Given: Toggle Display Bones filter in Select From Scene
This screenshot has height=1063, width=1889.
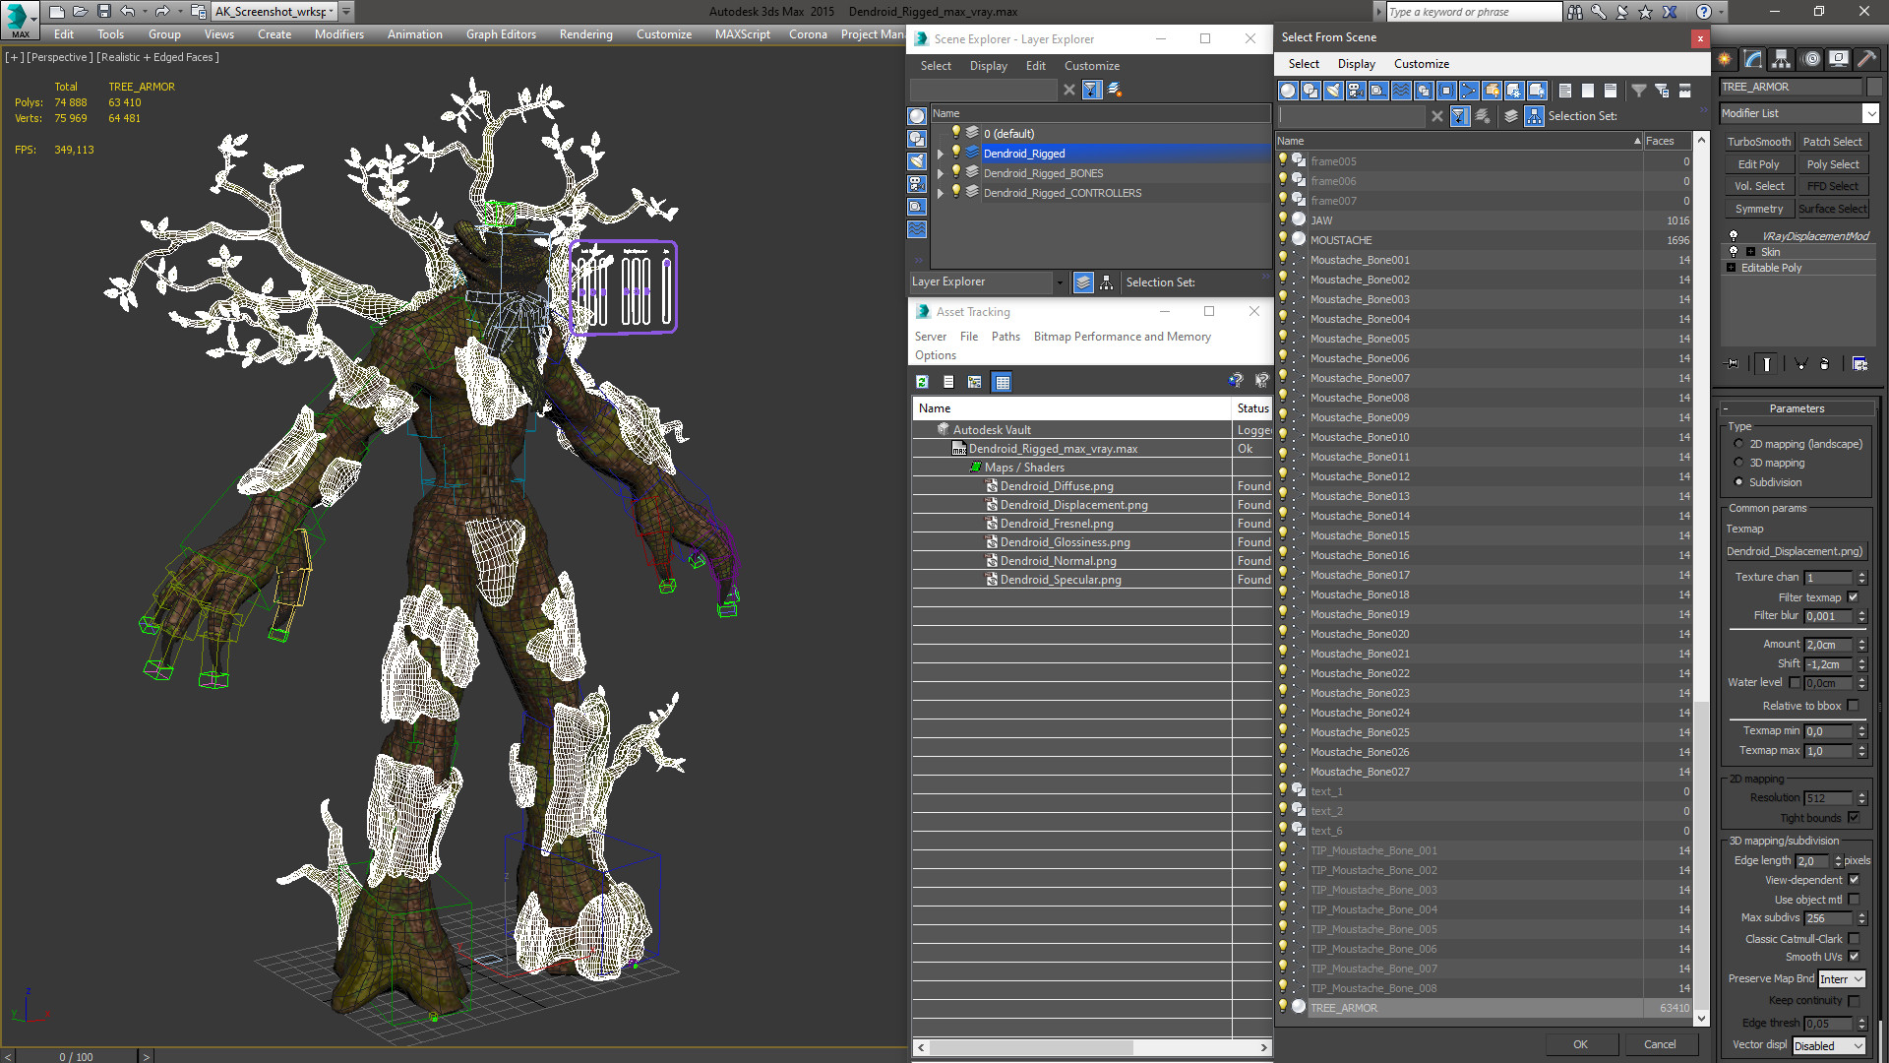Looking at the screenshot, I should (1469, 91).
